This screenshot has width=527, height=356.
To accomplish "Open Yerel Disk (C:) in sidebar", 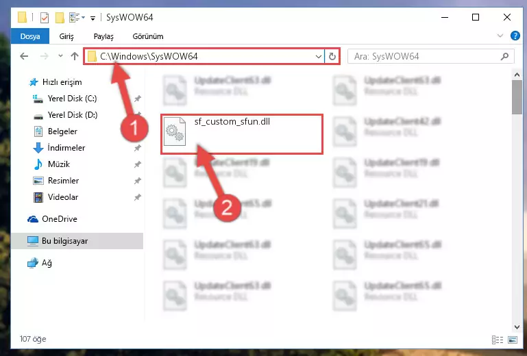I will click(72, 99).
